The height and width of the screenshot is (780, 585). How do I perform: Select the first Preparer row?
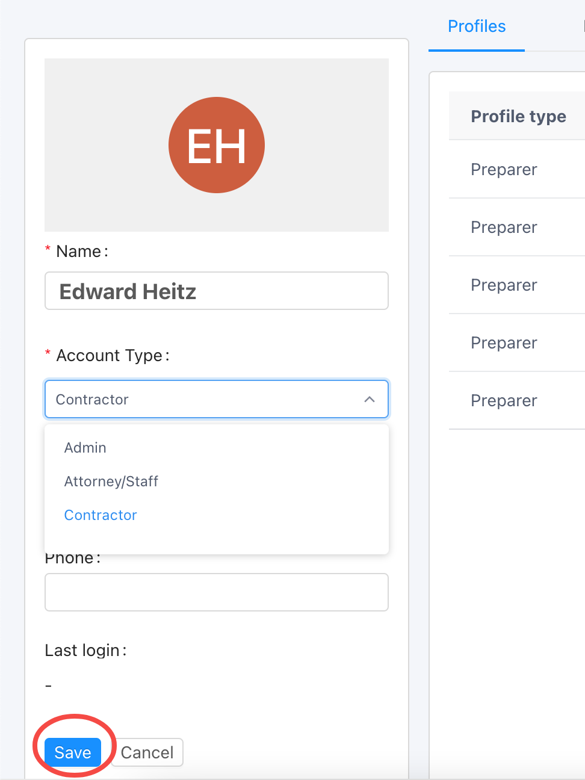click(x=504, y=170)
